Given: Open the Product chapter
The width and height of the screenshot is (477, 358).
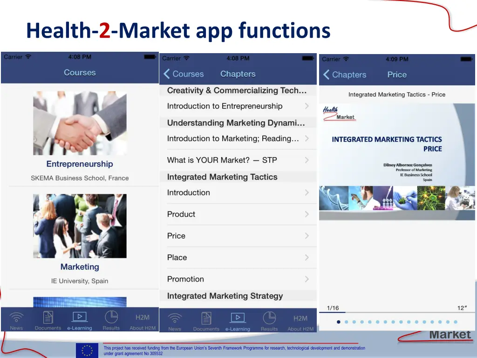Looking at the screenshot, I should tap(238, 214).
